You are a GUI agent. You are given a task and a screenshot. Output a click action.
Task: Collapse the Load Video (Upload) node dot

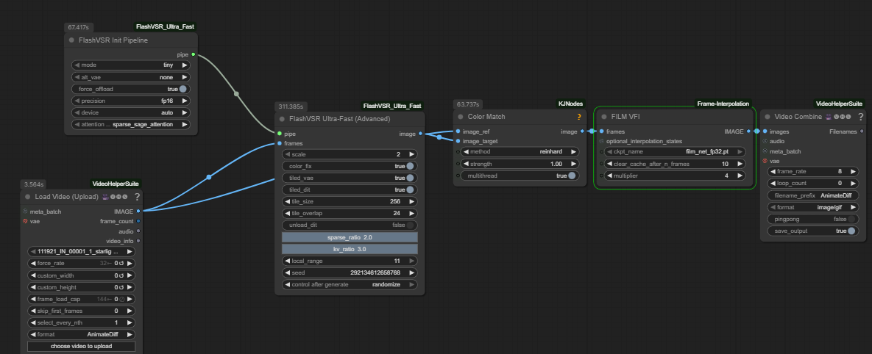click(28, 196)
